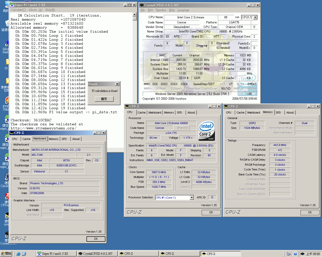Select the My Computer desktop icon
The width and height of the screenshot is (322, 257).
(x=6, y=7)
